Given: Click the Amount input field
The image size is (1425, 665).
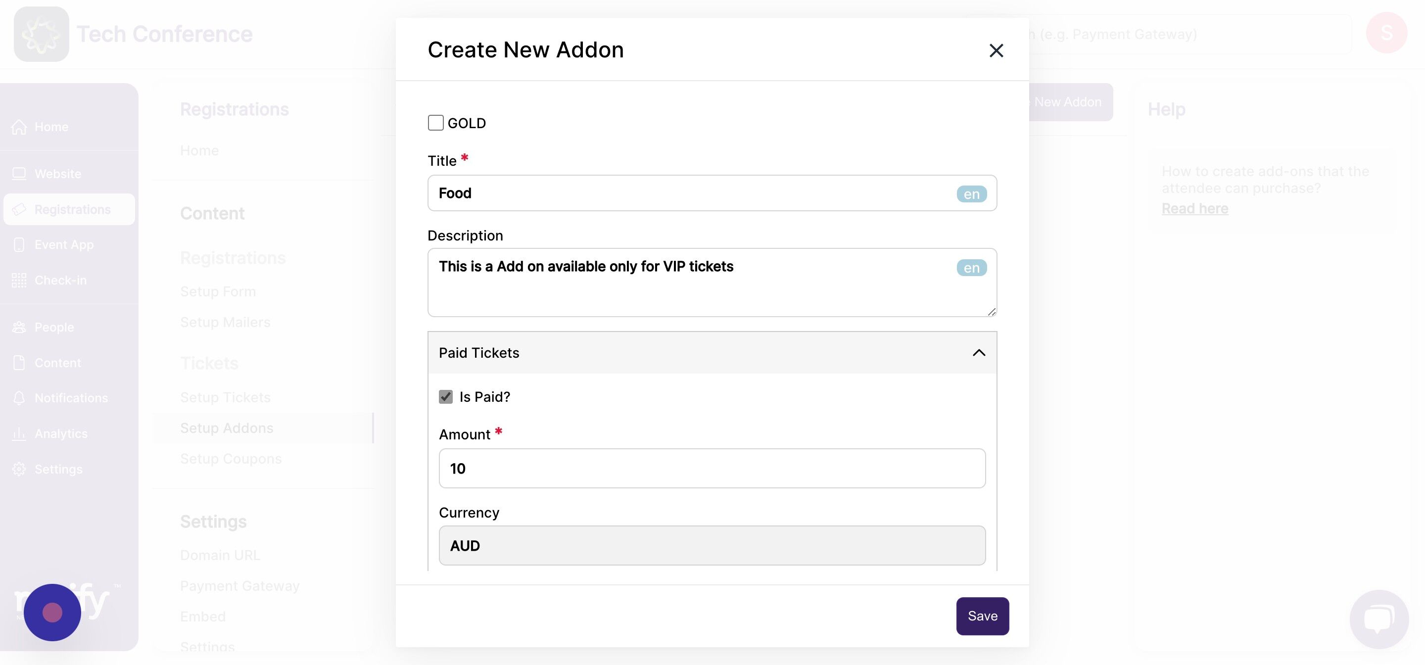Looking at the screenshot, I should (712, 468).
